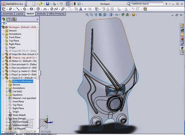
Task: Select the Line sketch tool
Action: pyautogui.click(x=18, y=9)
